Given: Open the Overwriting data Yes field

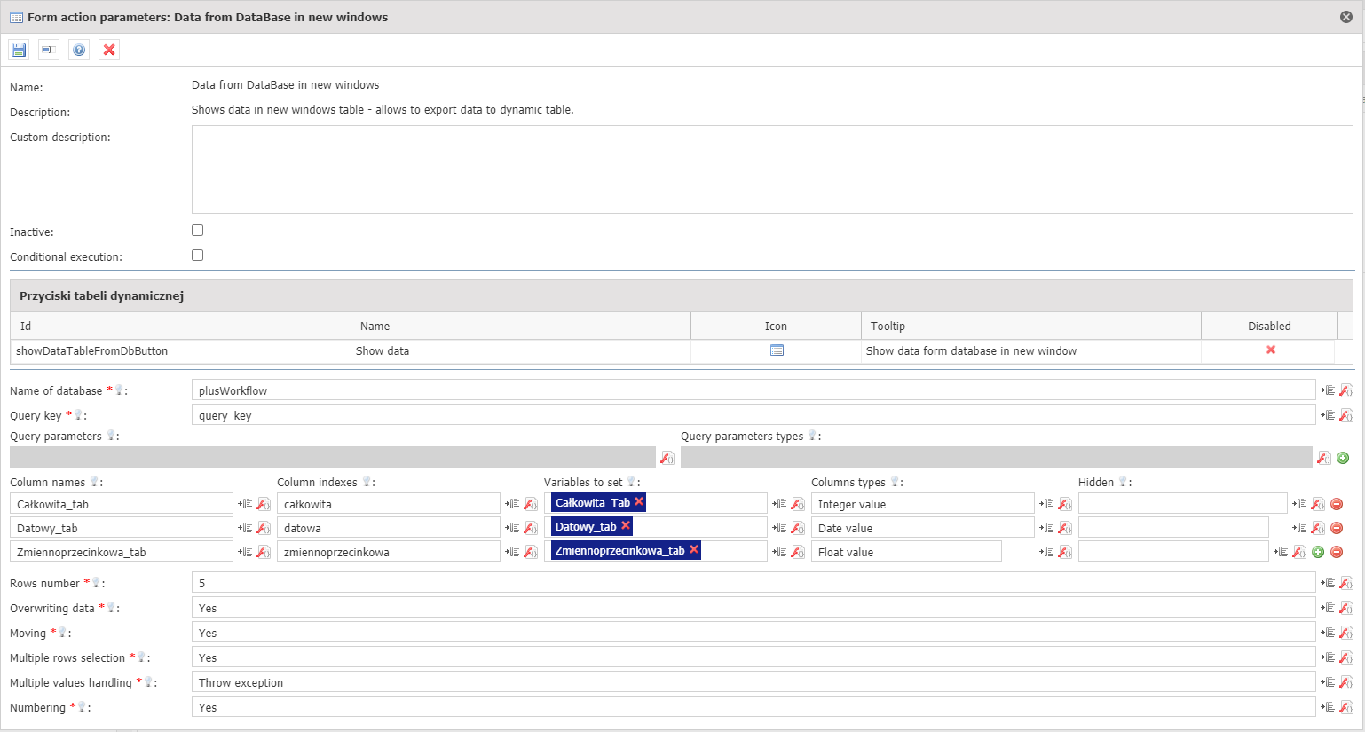Looking at the screenshot, I should pos(754,608).
